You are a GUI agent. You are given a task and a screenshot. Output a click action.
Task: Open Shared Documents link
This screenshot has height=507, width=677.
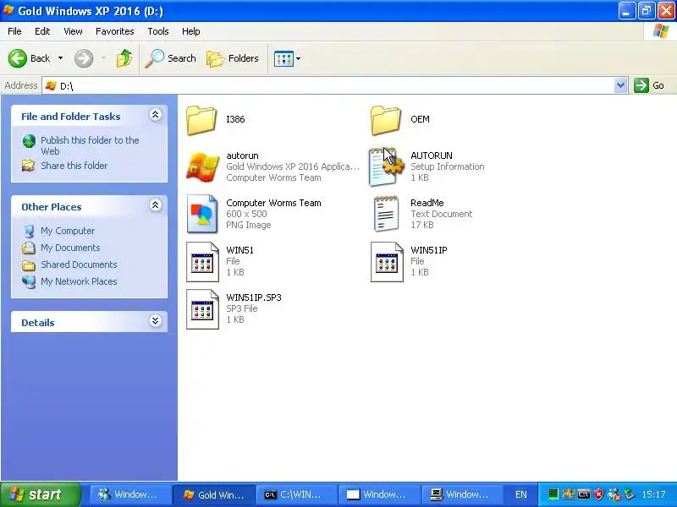pyautogui.click(x=79, y=264)
